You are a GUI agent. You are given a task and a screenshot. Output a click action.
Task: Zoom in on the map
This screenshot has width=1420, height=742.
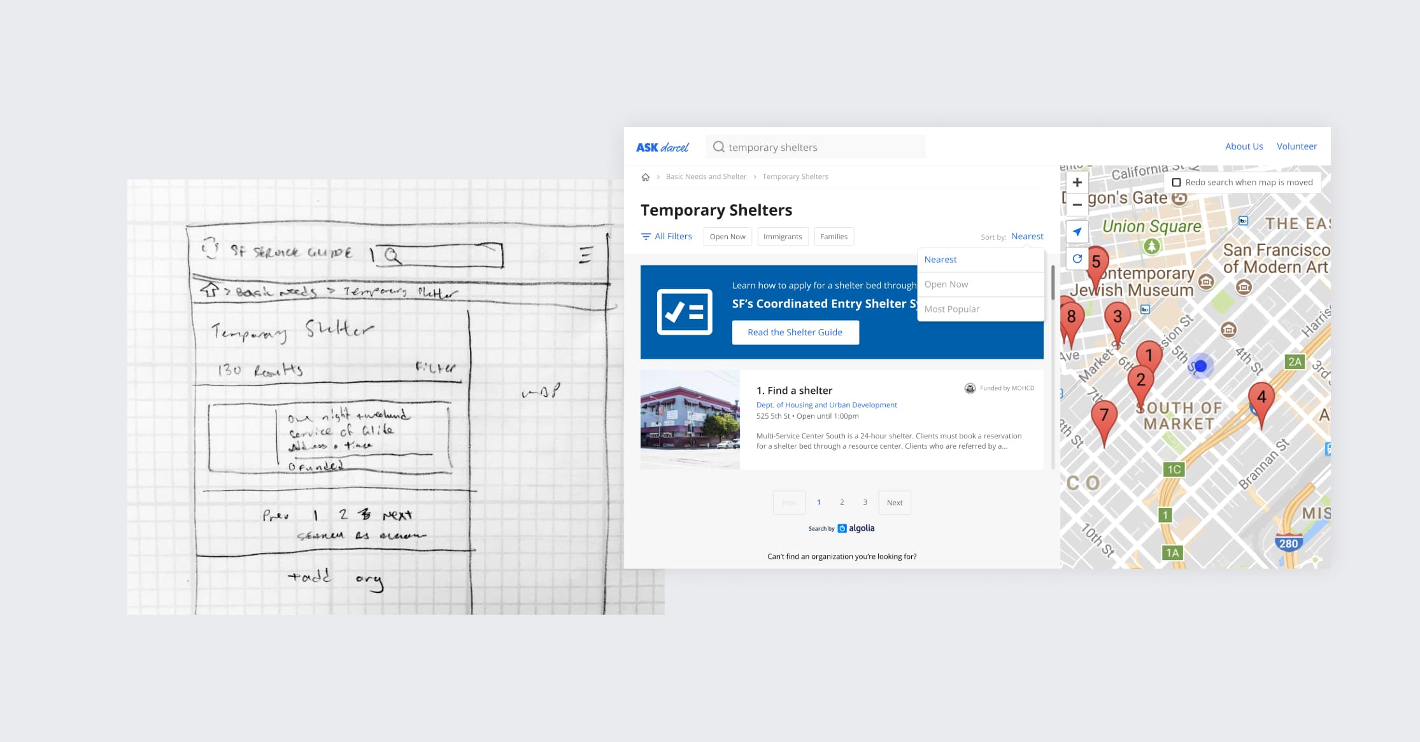1077,183
